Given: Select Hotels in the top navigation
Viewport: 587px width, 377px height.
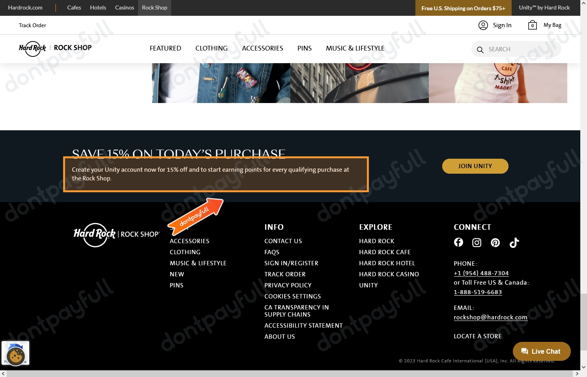Looking at the screenshot, I should [x=98, y=8].
